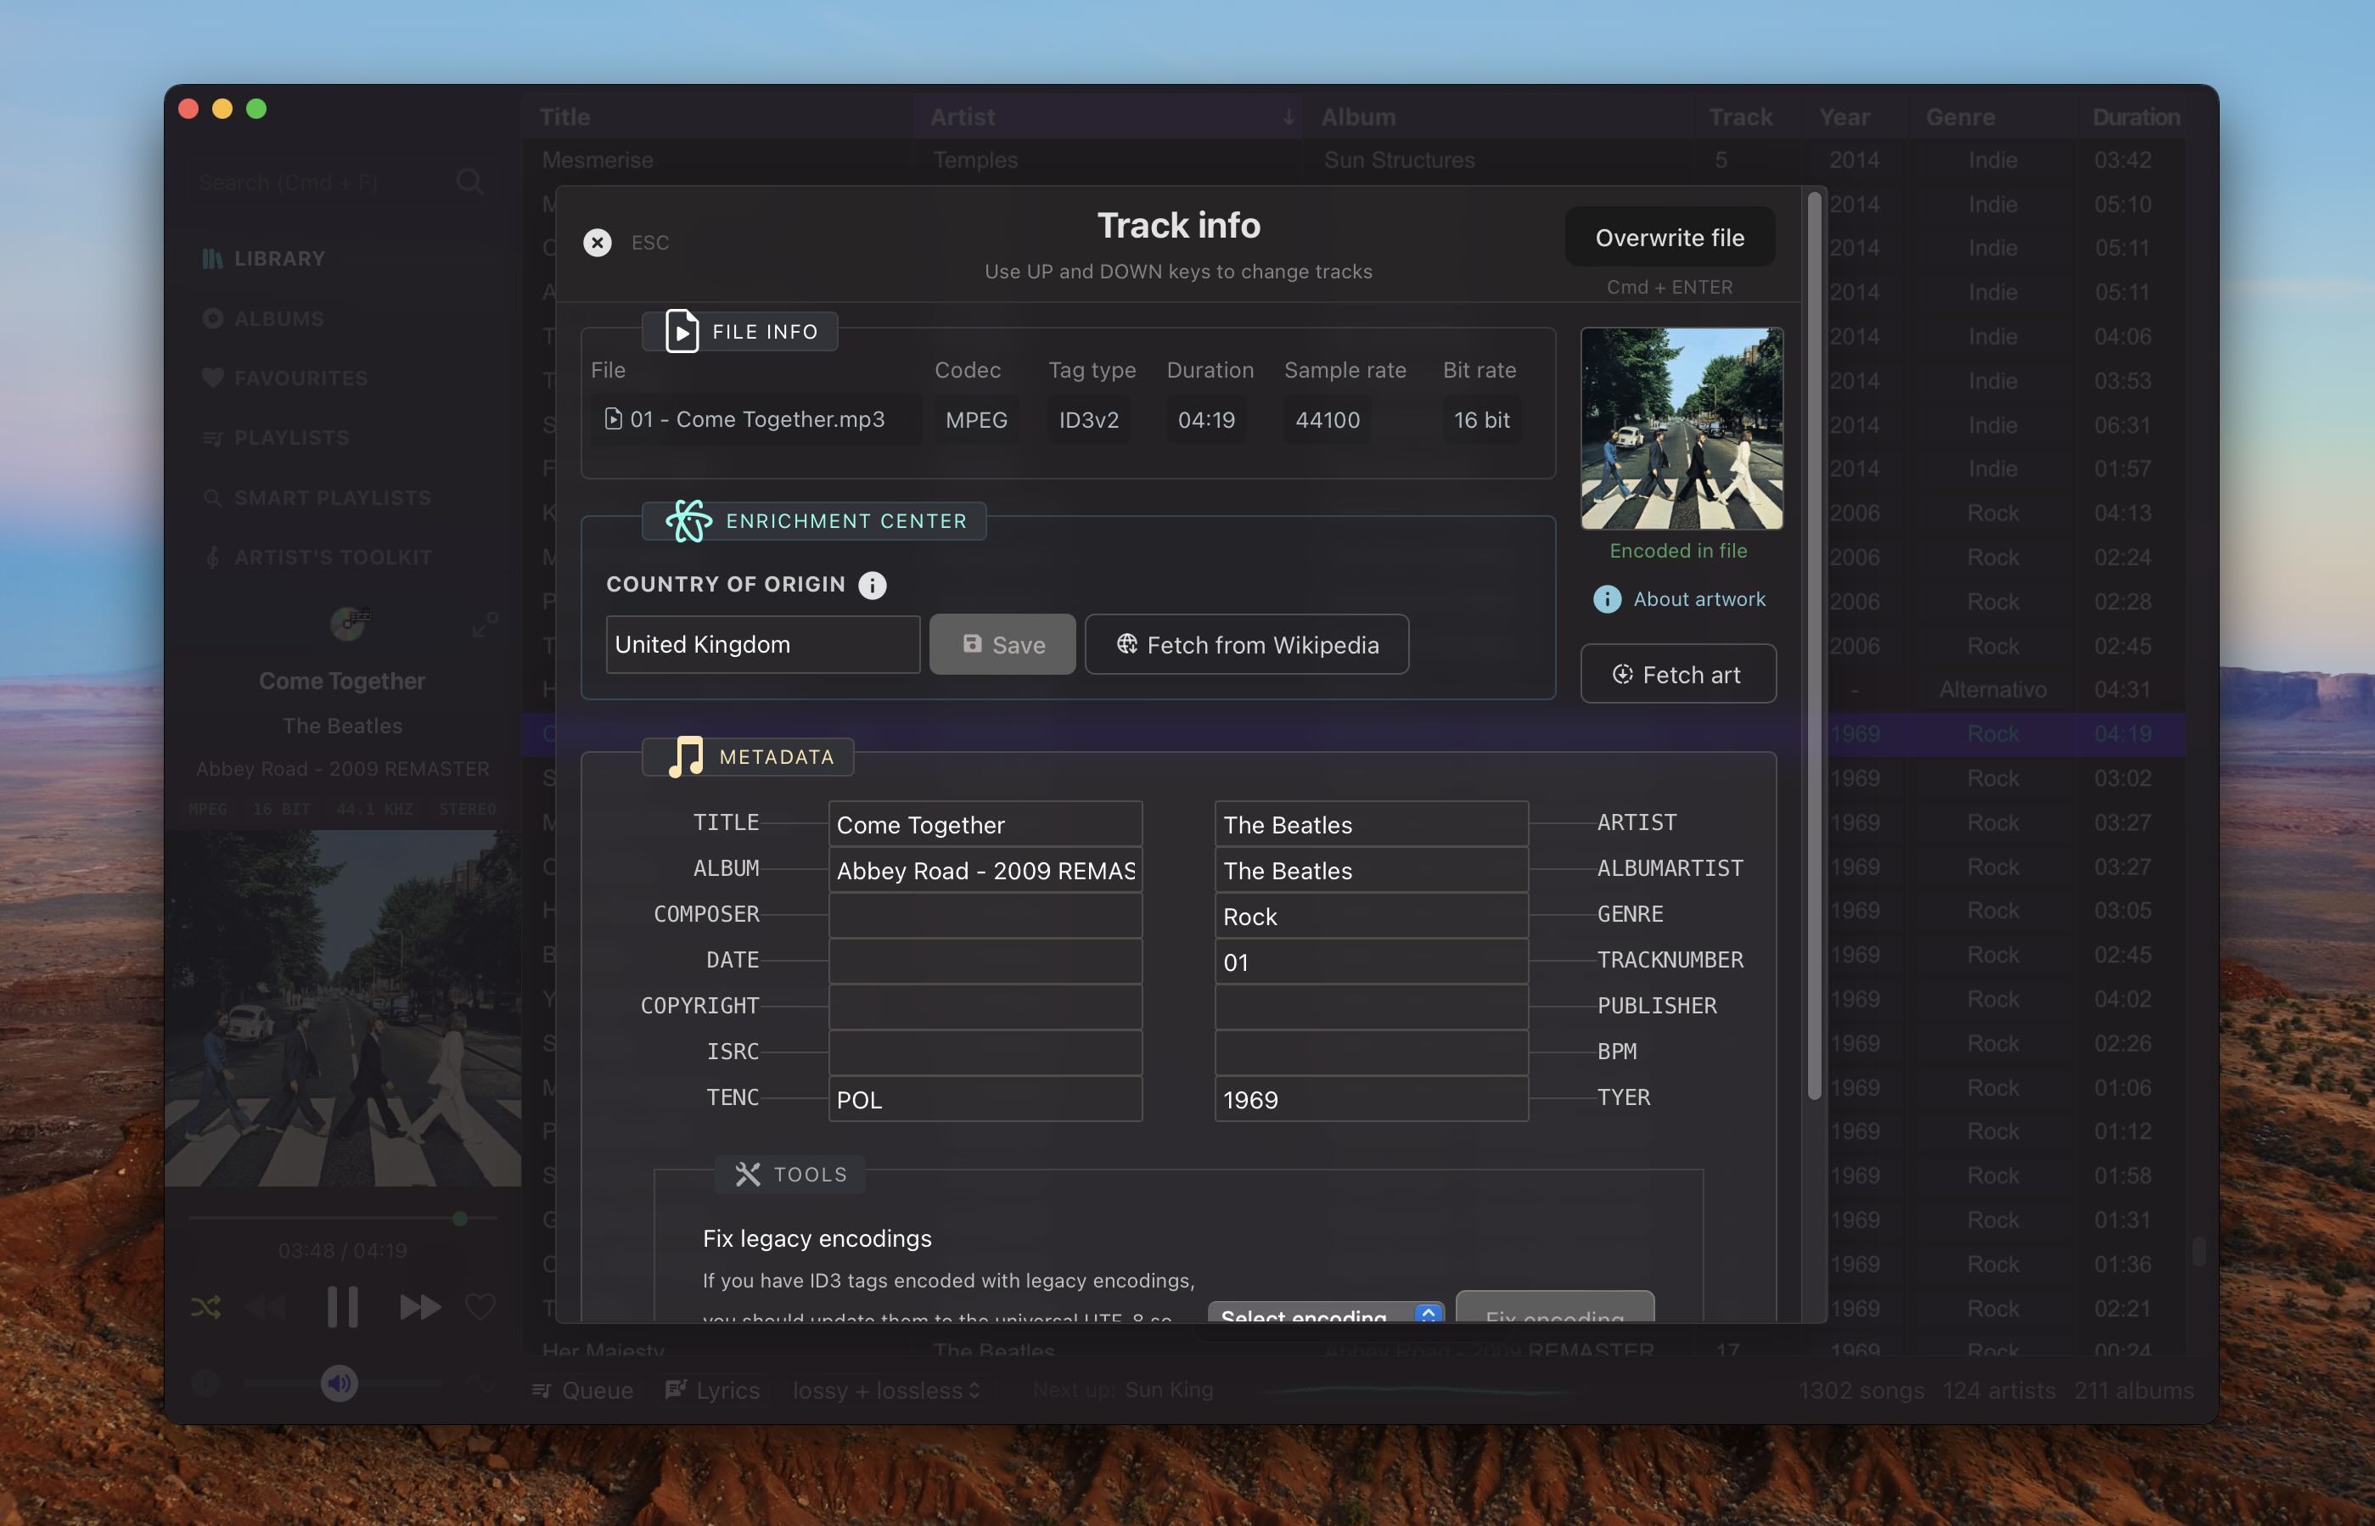
Task: Sort by the Artist column header arrow
Action: [x=1288, y=117]
